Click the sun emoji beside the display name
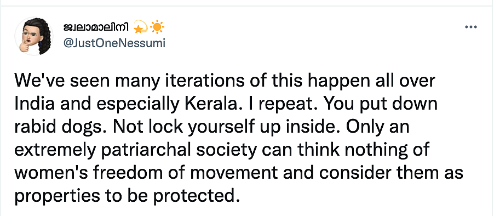Viewport: 494px width, 216px height. pos(157,28)
